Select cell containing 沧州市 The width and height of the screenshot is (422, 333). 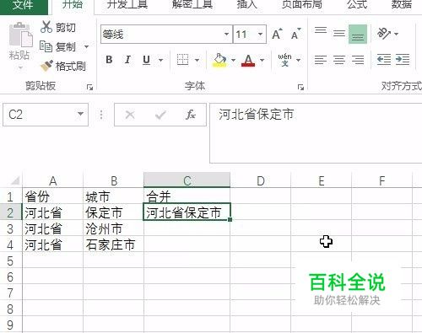114,228
